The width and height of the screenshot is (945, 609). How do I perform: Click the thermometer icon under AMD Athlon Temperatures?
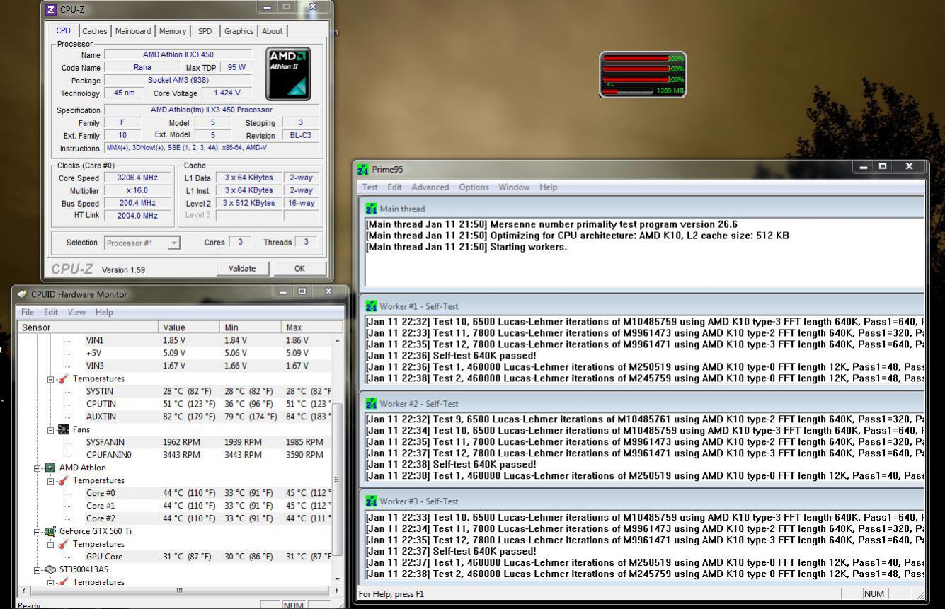[64, 480]
